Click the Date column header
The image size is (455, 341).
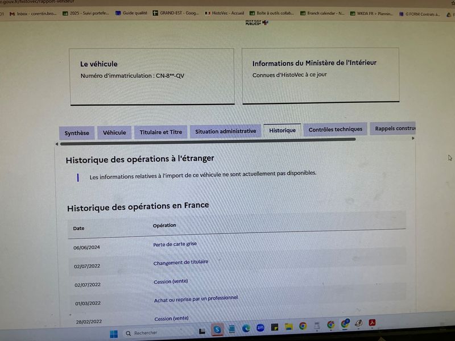(x=78, y=228)
